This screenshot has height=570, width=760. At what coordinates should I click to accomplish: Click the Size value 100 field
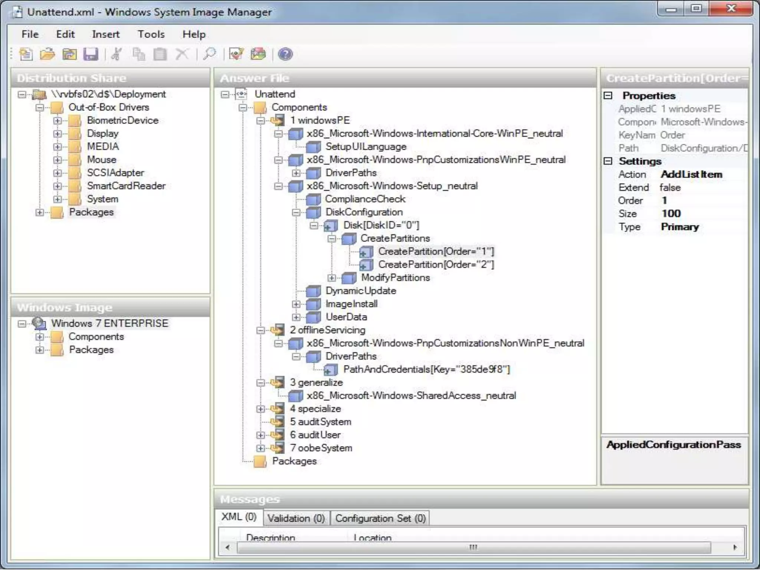(703, 214)
